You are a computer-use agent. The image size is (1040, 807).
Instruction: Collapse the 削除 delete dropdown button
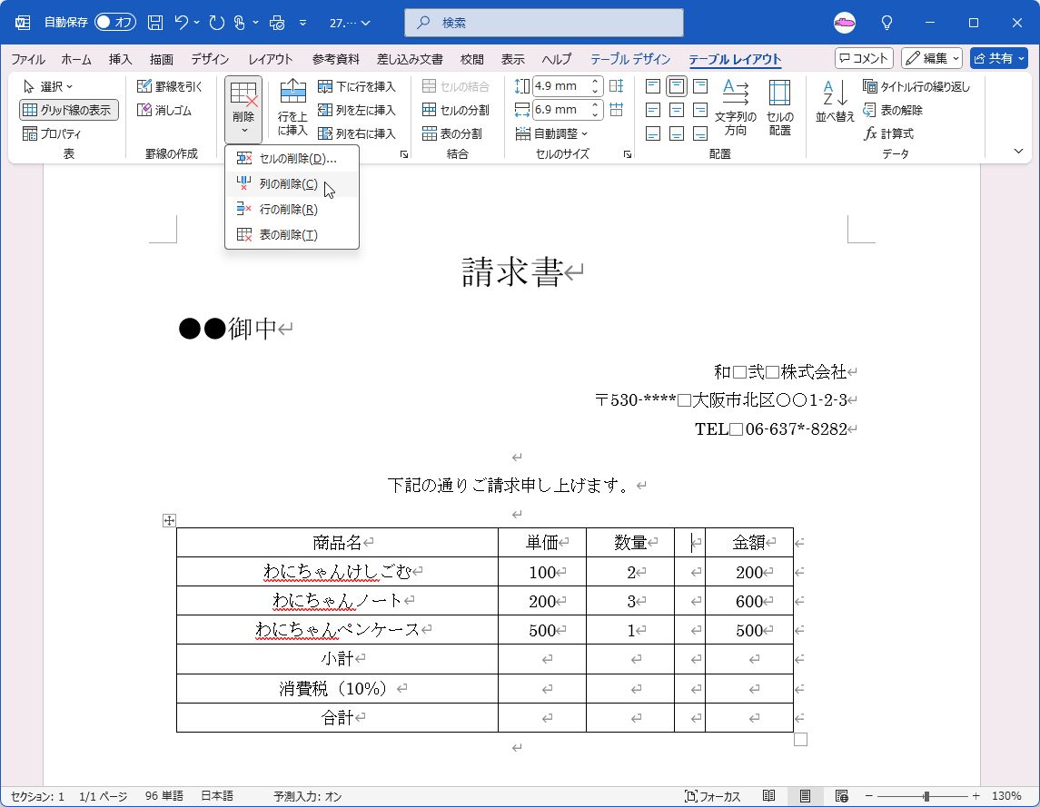click(243, 110)
